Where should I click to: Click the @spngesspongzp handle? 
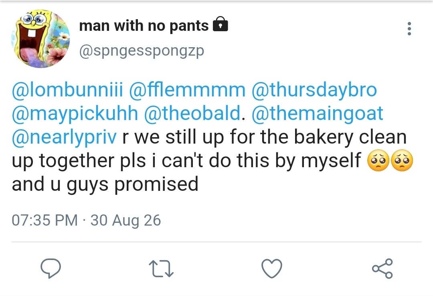(142, 51)
